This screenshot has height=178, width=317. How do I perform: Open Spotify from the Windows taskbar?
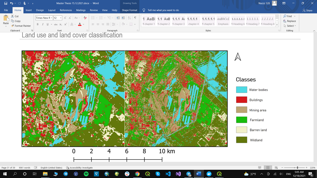click(86, 174)
